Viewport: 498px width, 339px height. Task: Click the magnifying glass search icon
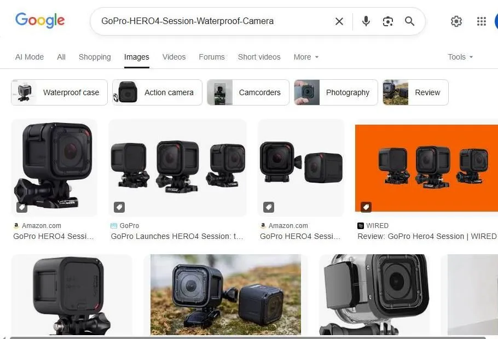[409, 21]
